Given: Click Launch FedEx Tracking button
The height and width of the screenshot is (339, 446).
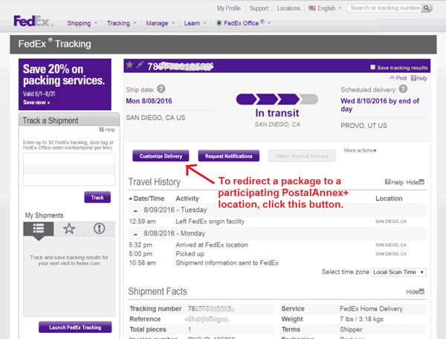Looking at the screenshot, I should pyautogui.click(x=75, y=327).
